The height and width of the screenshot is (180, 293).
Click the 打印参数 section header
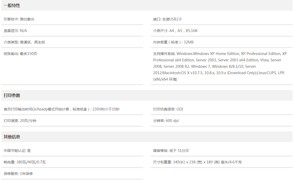pos(12,95)
